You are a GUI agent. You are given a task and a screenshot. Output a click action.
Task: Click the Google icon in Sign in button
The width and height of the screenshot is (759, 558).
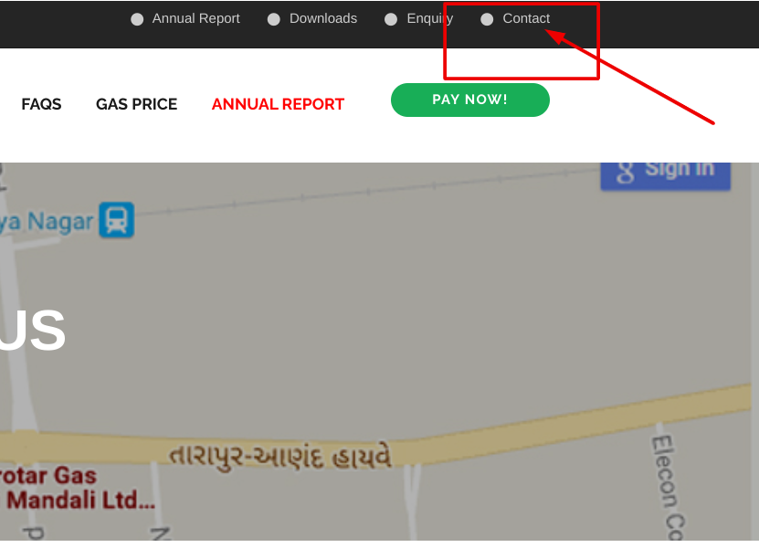point(626,171)
